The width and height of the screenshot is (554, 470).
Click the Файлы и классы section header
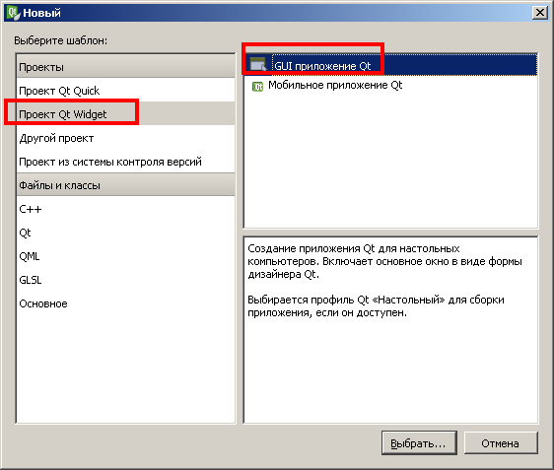click(x=125, y=185)
